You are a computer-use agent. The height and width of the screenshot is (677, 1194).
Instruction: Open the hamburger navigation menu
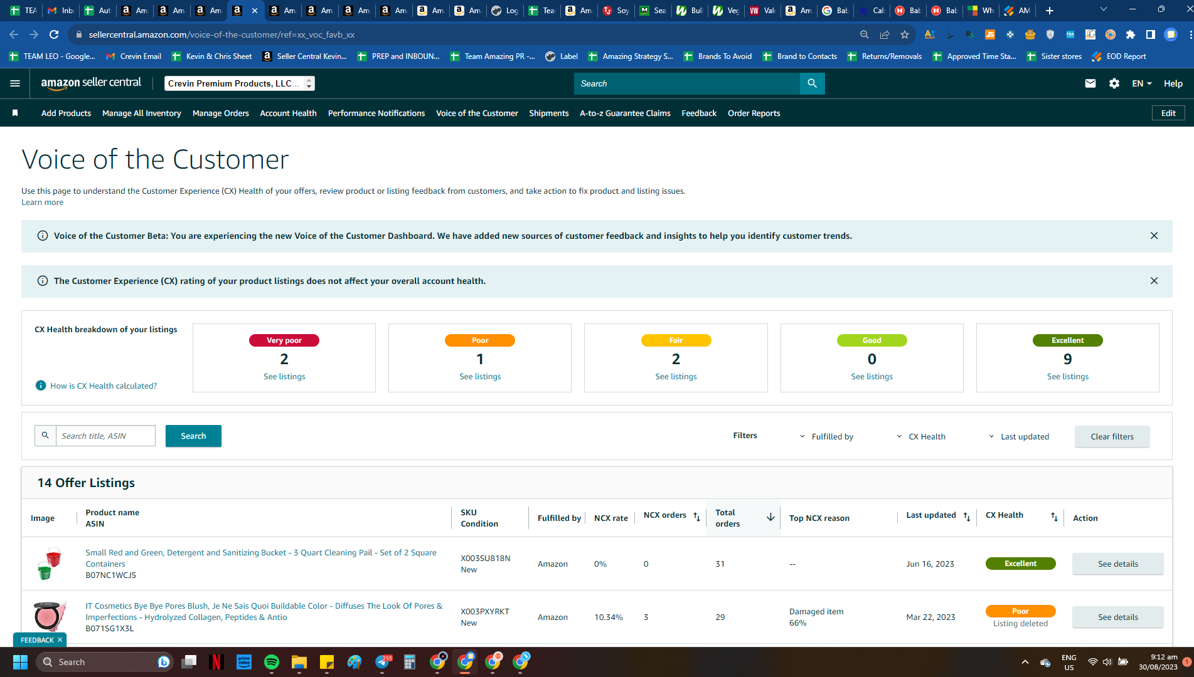(15, 83)
